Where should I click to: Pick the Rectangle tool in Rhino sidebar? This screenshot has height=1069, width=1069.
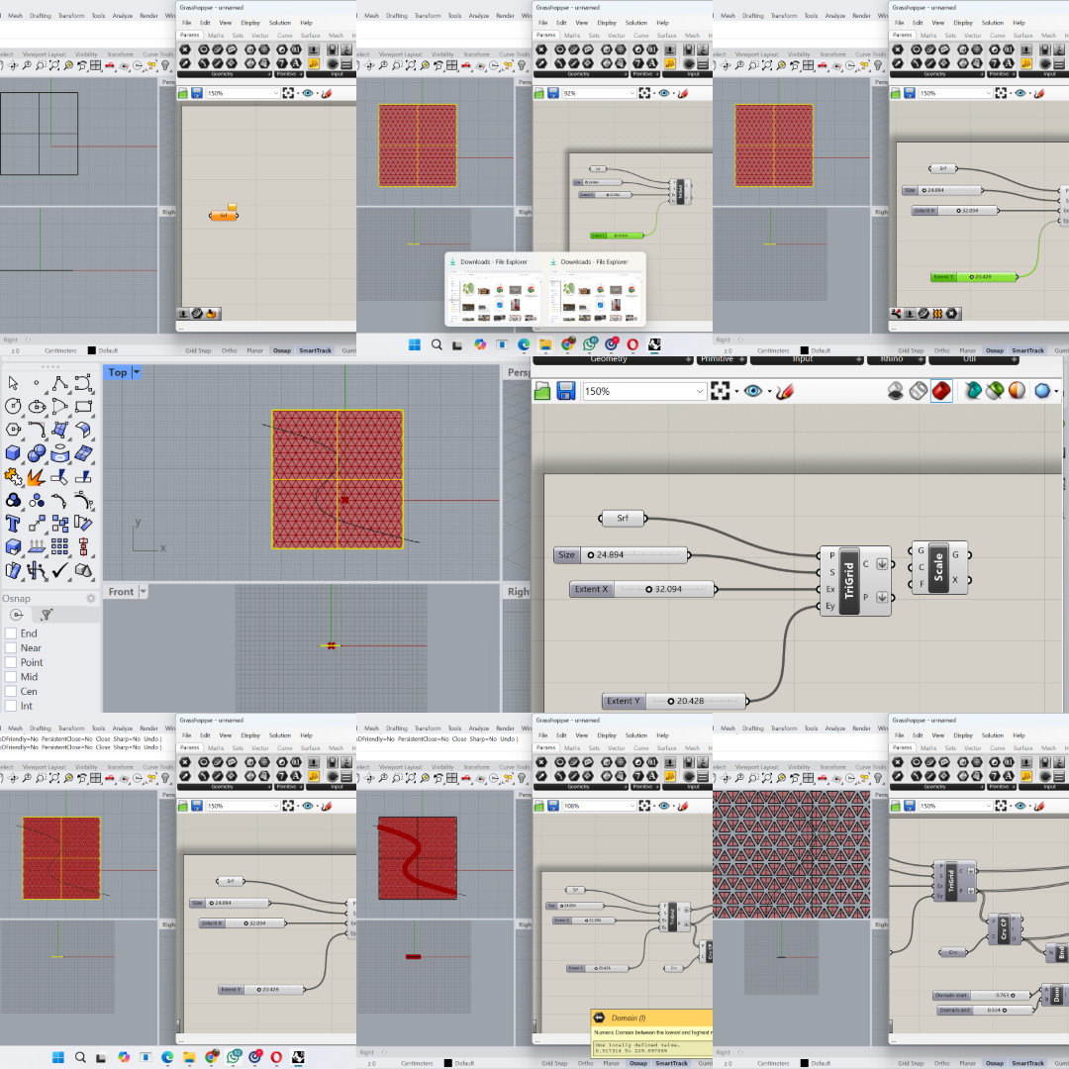83,407
